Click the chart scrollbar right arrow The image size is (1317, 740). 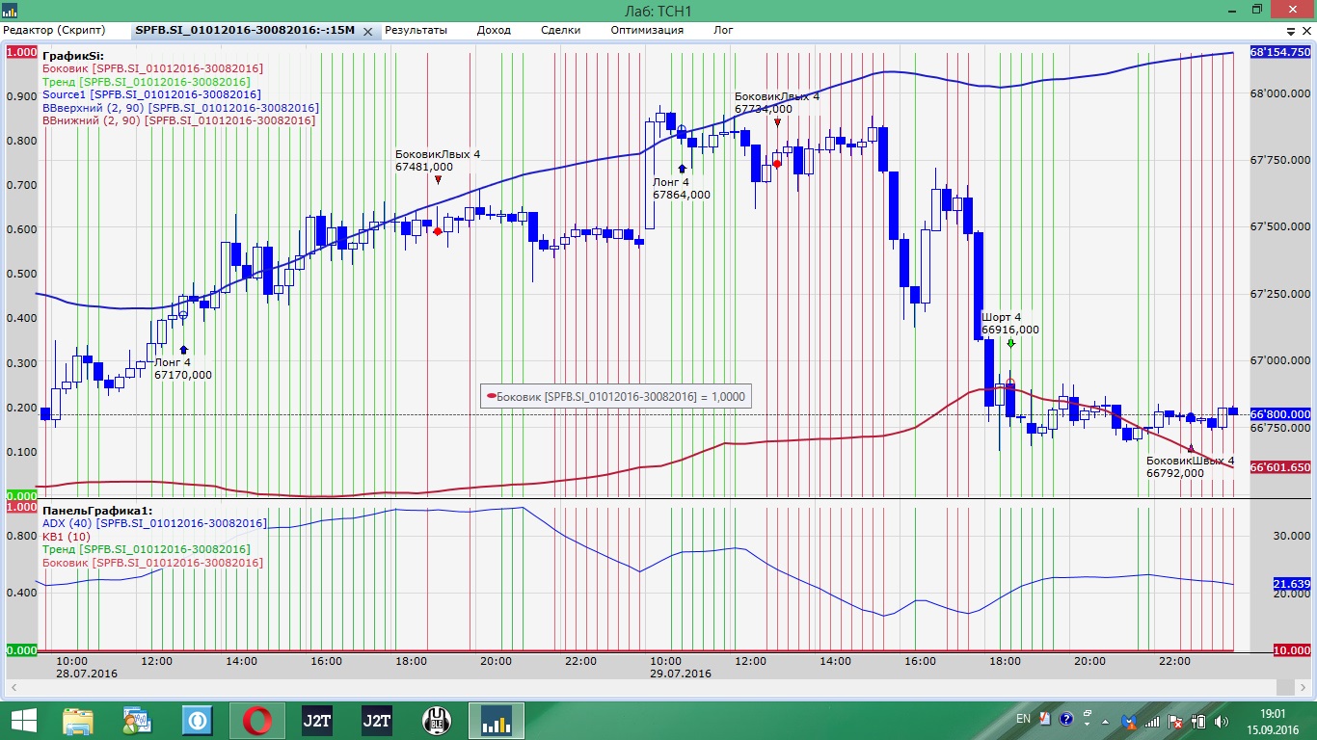pos(1303,687)
